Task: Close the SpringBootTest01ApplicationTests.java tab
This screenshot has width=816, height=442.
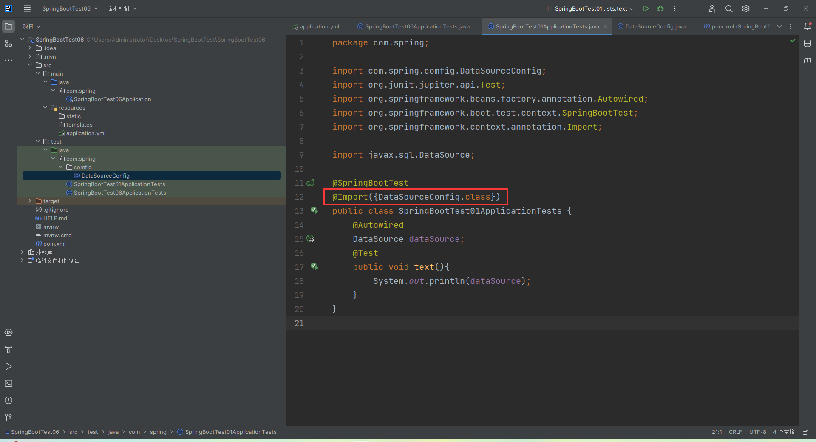Action: pyautogui.click(x=606, y=26)
